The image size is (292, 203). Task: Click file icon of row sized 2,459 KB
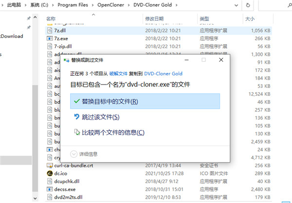point(50,141)
